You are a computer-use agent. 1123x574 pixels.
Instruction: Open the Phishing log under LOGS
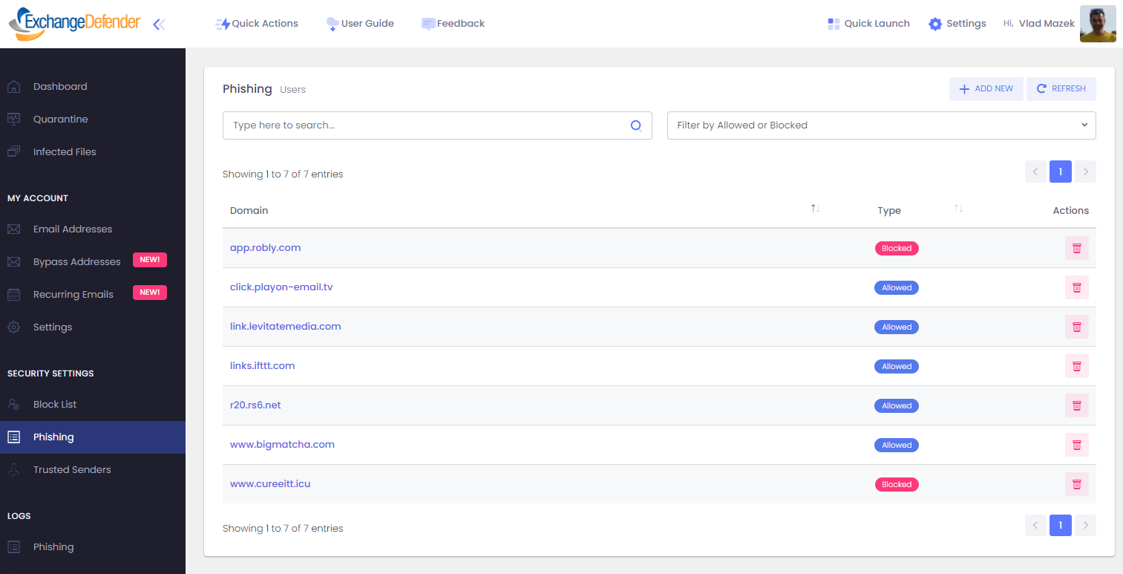coord(53,547)
